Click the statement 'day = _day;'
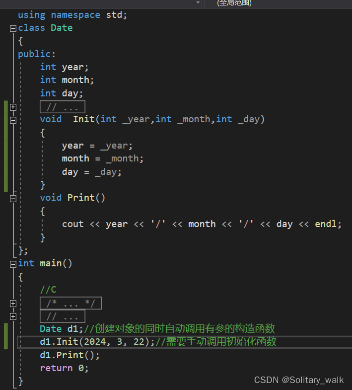 point(92,172)
